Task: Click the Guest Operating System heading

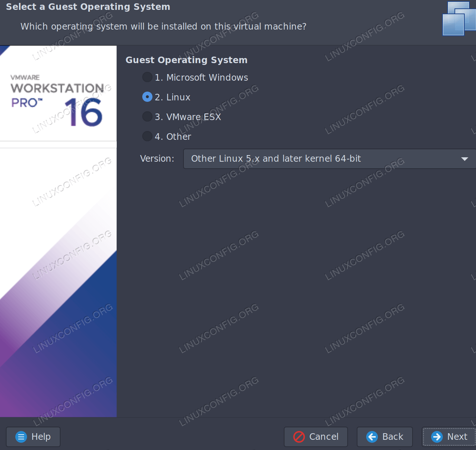Action: coord(186,60)
